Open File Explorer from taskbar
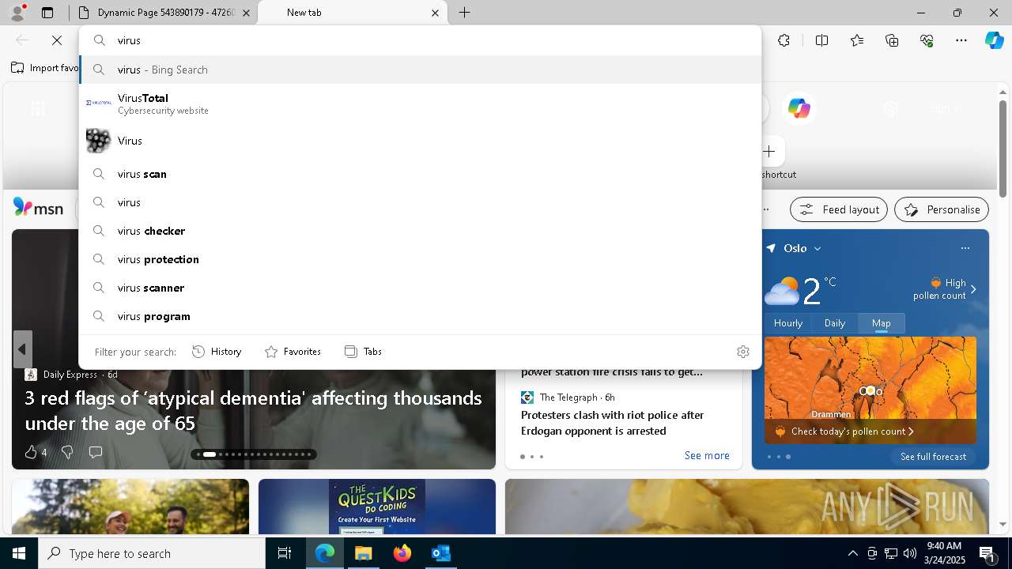Viewport: 1012px width, 569px height. pos(363,553)
